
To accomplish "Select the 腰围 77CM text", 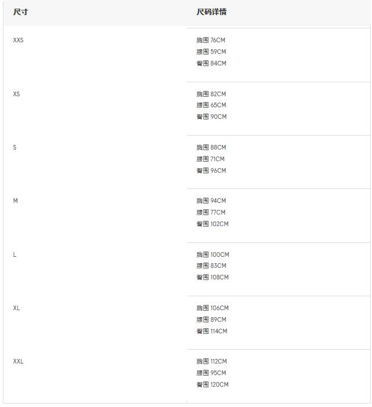I will coord(211,212).
